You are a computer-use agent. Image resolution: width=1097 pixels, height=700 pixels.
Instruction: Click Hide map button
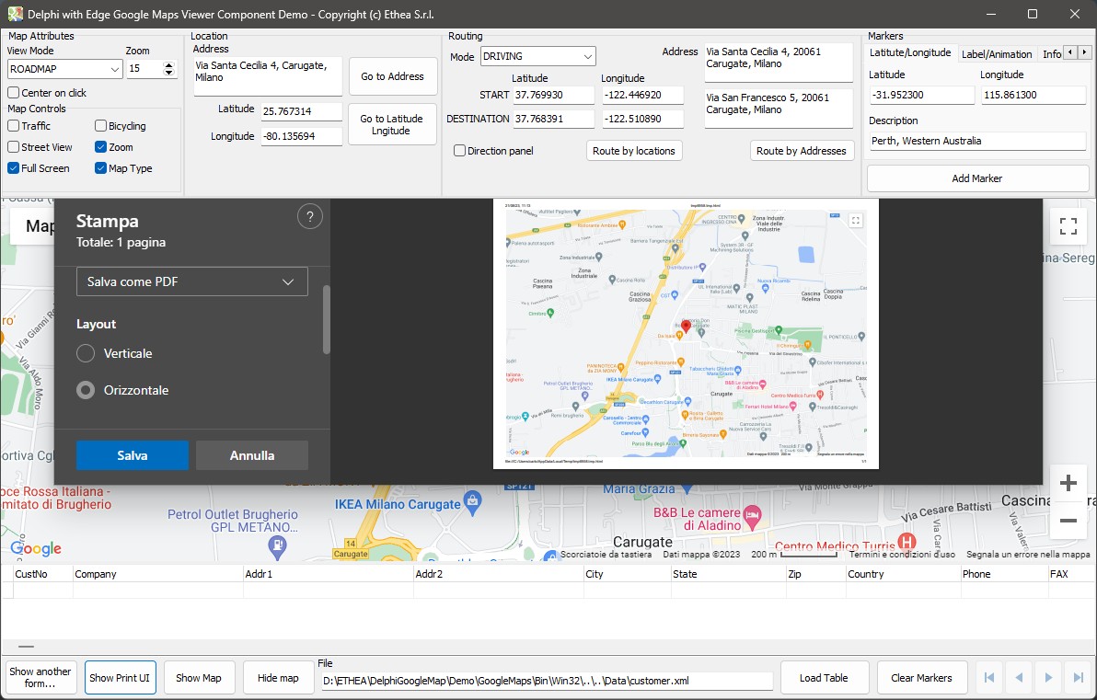click(279, 677)
